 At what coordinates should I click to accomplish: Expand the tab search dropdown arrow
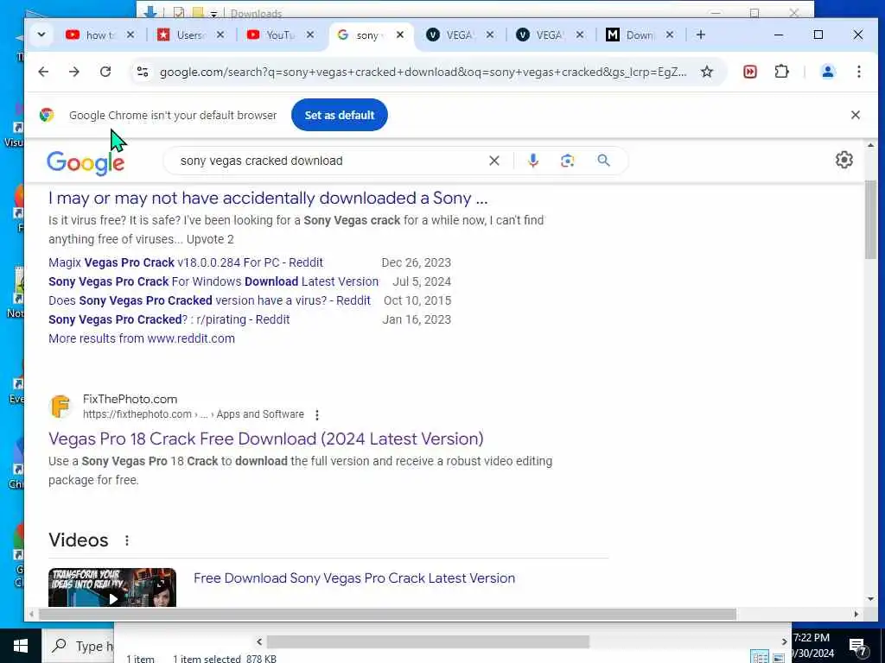pyautogui.click(x=41, y=35)
